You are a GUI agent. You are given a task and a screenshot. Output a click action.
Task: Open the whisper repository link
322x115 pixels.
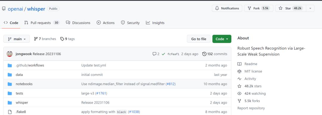(36, 9)
